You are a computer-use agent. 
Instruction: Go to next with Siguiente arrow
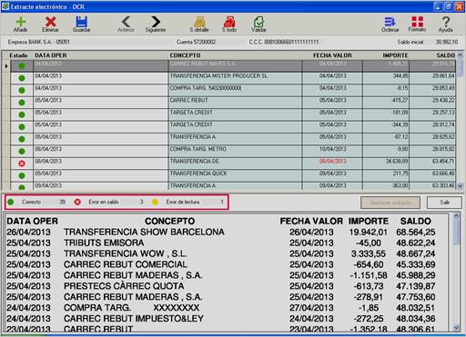point(156,22)
